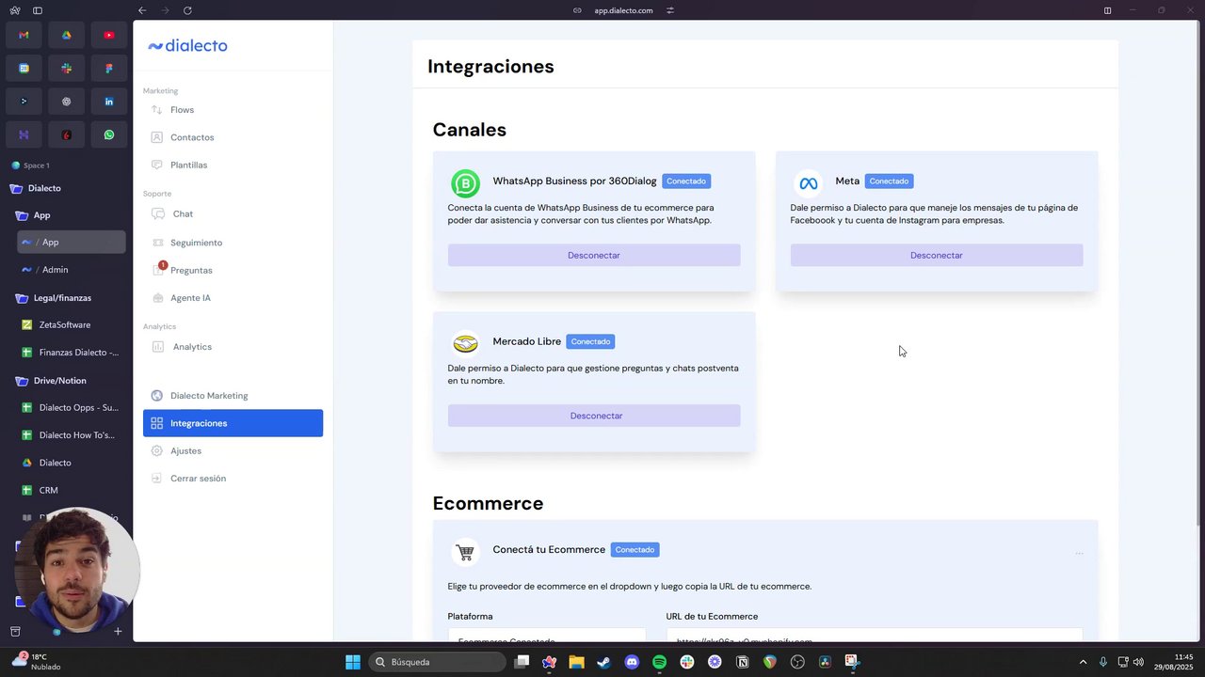
Task: Open the Dialecto Opps spreadsheet tab
Action: pos(72,408)
